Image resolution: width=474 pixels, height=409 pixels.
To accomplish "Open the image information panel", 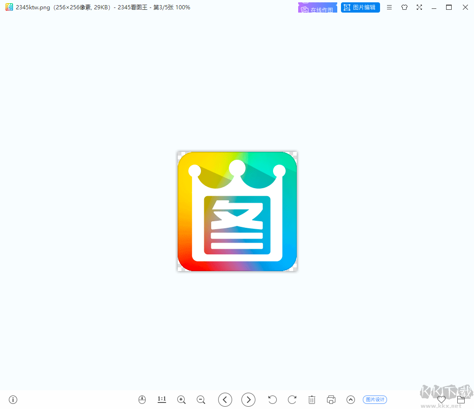I will tap(13, 400).
